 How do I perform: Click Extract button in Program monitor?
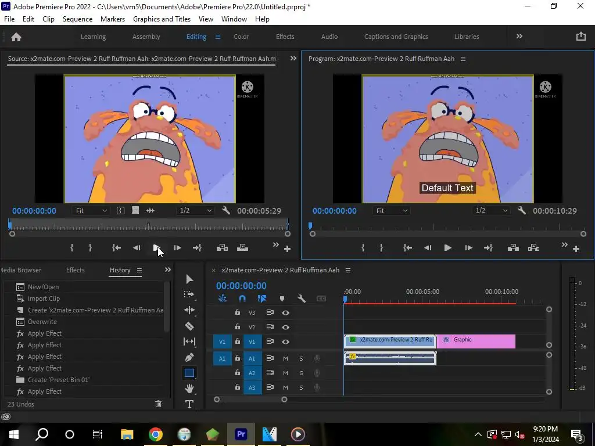[x=533, y=247]
